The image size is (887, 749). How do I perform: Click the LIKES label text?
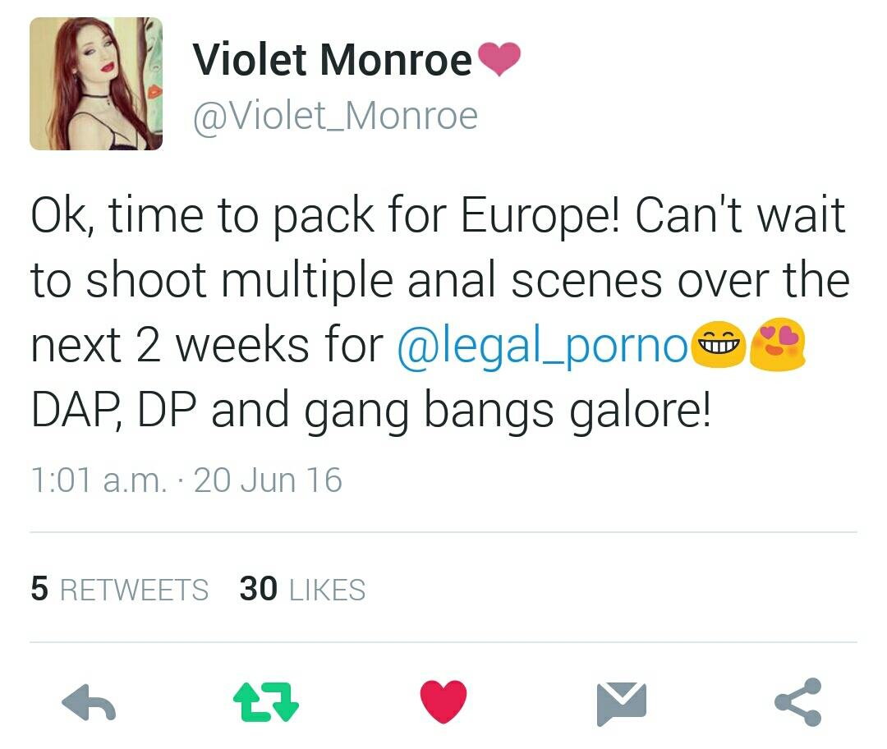pos(327,590)
